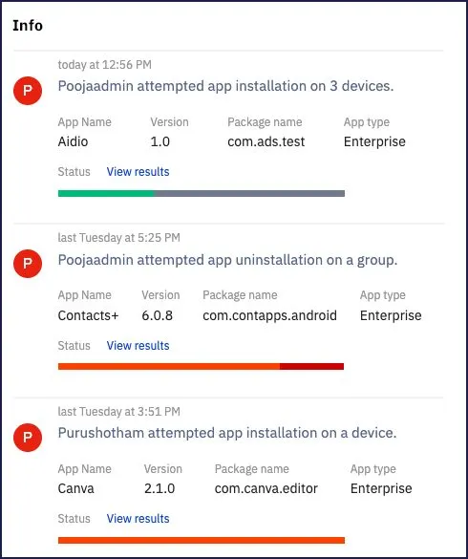This screenshot has width=468, height=559.
Task: Click the Info section heading
Action: [x=28, y=26]
